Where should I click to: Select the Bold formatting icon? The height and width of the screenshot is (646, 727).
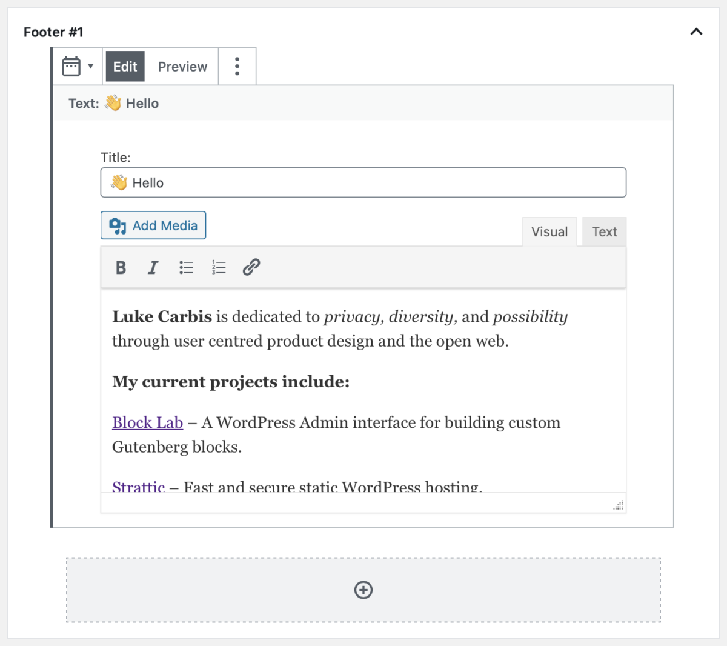pos(121,267)
